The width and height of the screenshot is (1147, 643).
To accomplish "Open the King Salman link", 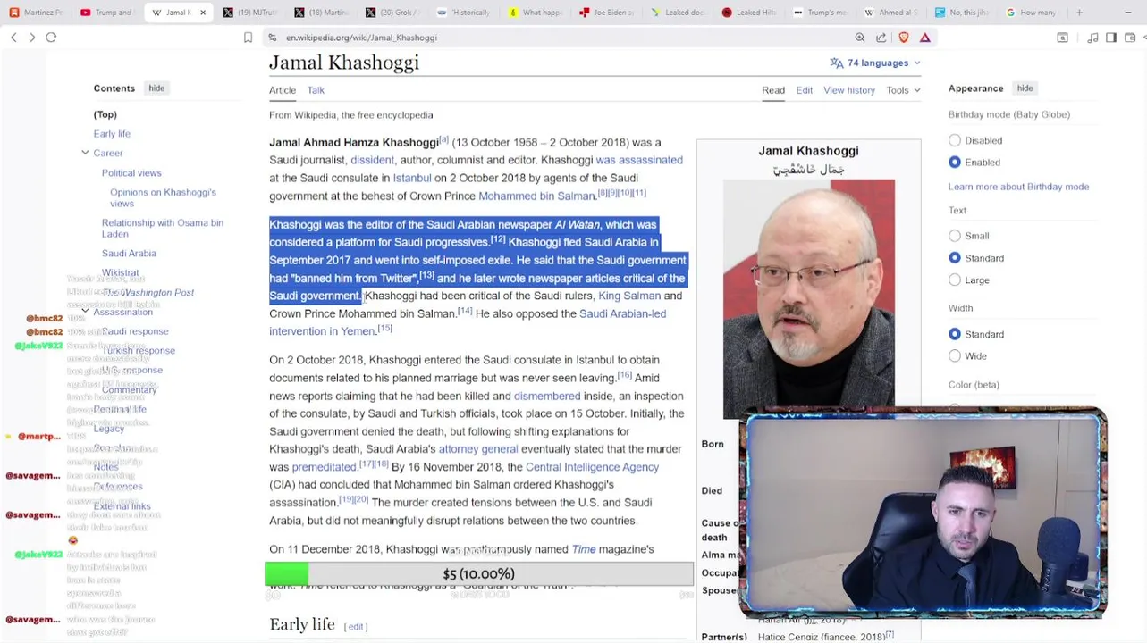I will 629,296.
